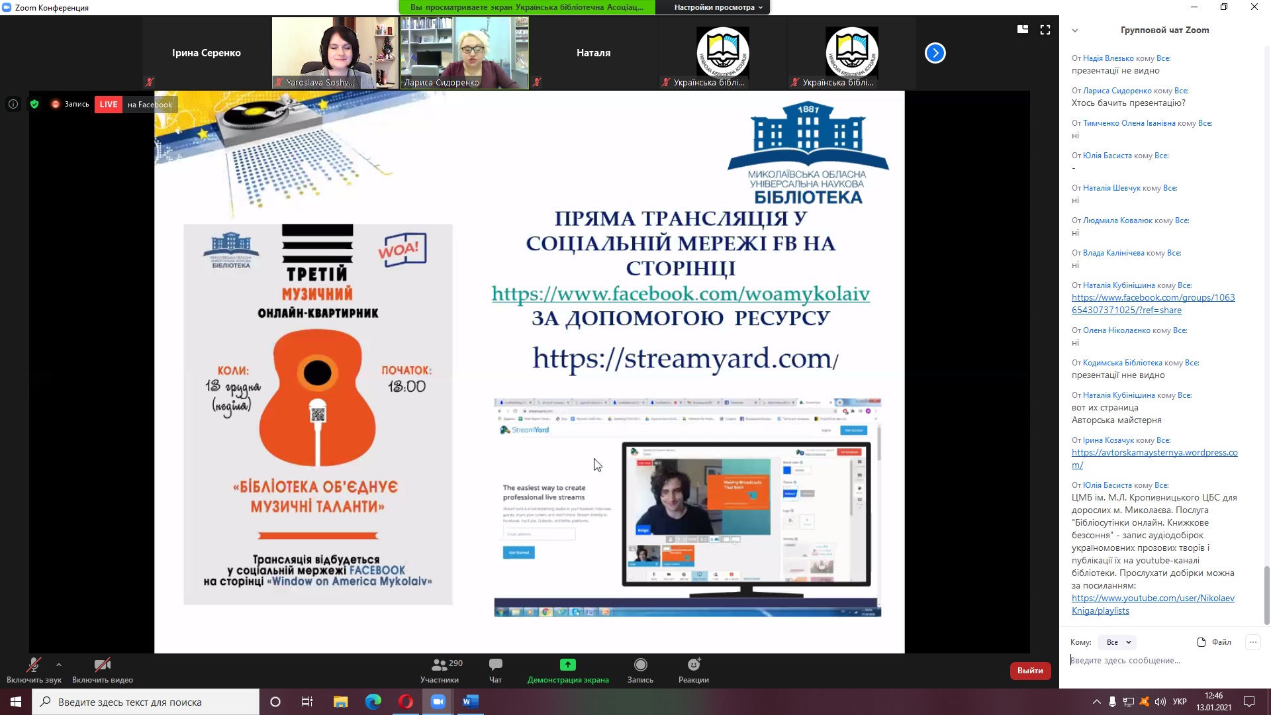Viewport: 1271px width, 715px height.
Task: Open youtube.com NikolaevKniga playlists link
Action: pyautogui.click(x=1153, y=604)
